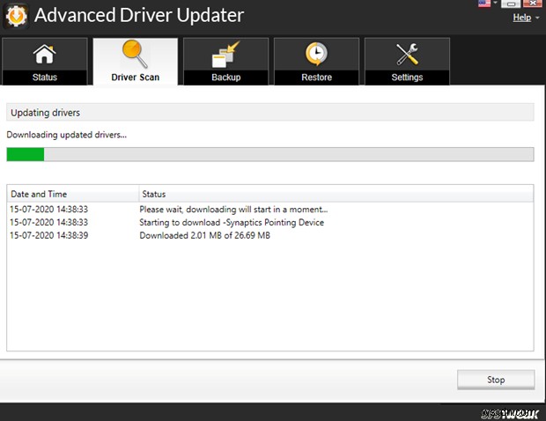
Task: Click the 'Updating drivers' heading
Action: pyautogui.click(x=45, y=113)
